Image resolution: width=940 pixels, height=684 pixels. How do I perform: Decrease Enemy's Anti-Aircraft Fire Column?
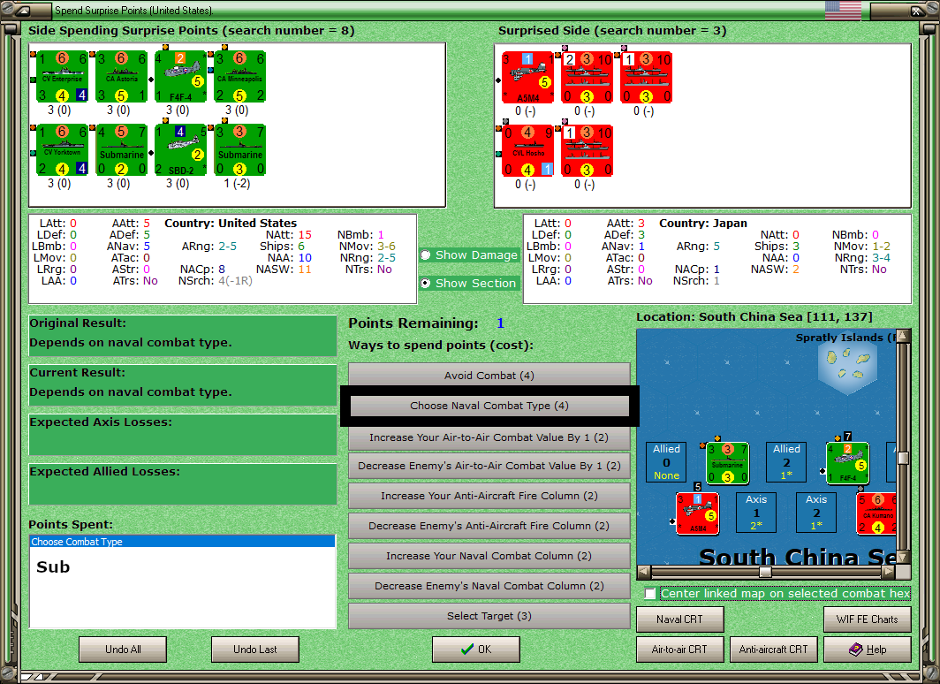(489, 526)
